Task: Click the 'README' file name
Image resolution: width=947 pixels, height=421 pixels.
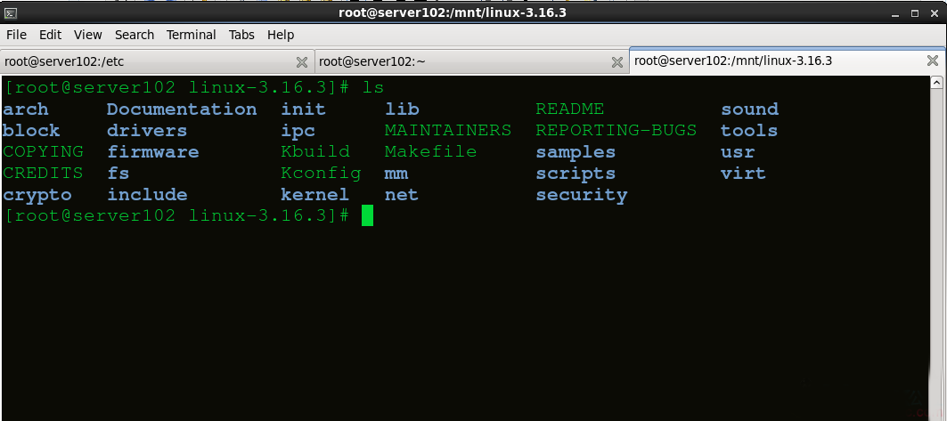Action: 569,109
